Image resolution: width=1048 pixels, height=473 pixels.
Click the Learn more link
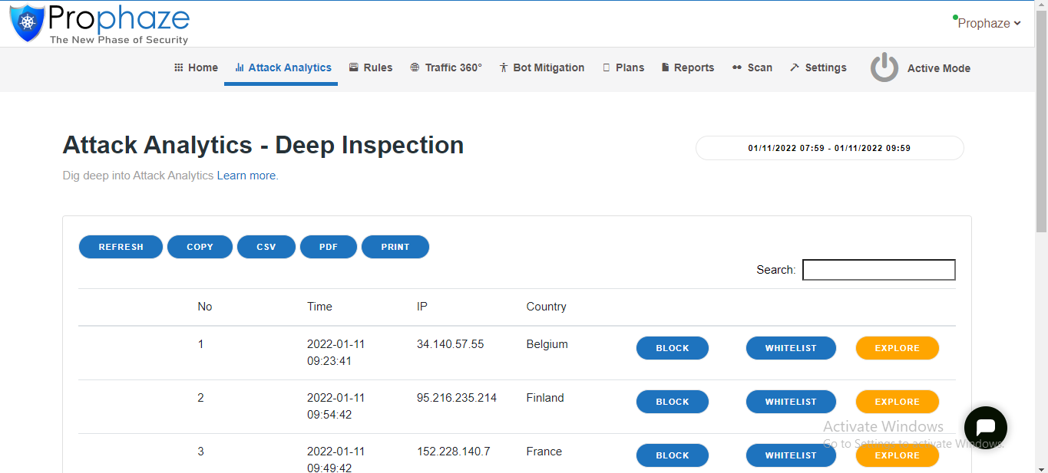246,176
